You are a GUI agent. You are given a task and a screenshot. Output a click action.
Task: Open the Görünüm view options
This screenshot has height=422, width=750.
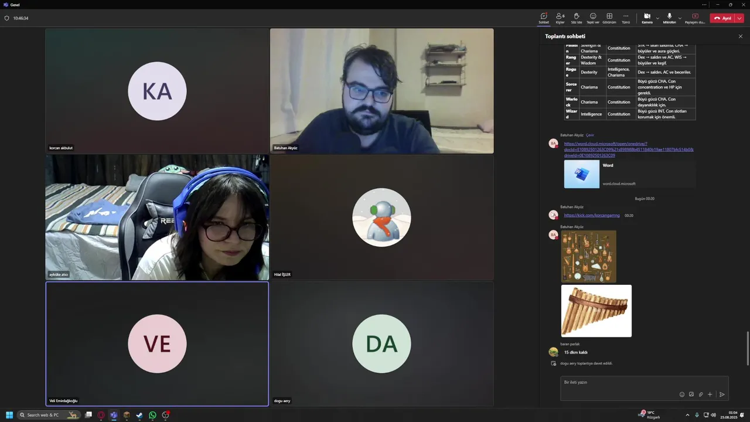[x=609, y=18]
